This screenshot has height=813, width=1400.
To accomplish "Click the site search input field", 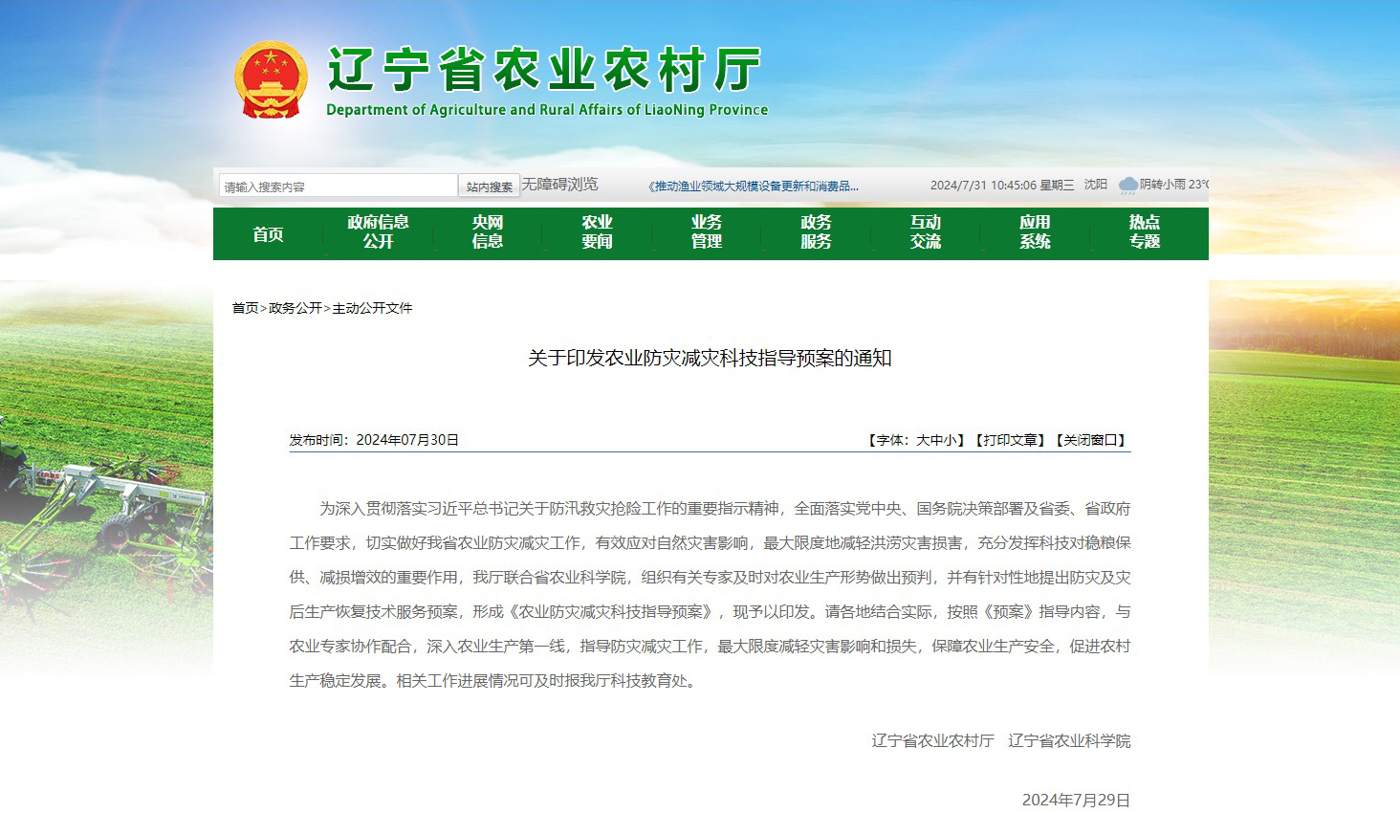I will click(x=338, y=187).
